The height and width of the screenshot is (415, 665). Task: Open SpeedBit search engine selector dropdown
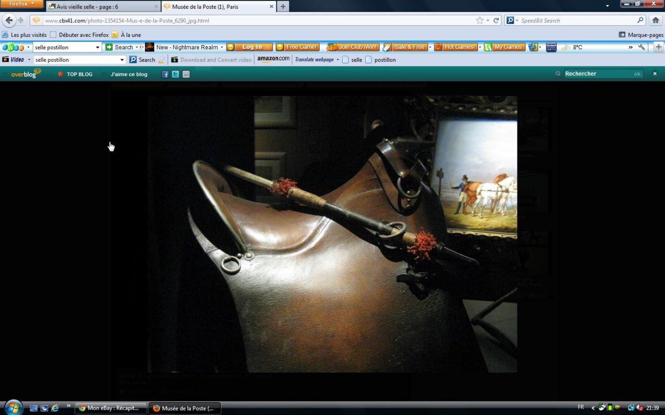pyautogui.click(x=516, y=21)
